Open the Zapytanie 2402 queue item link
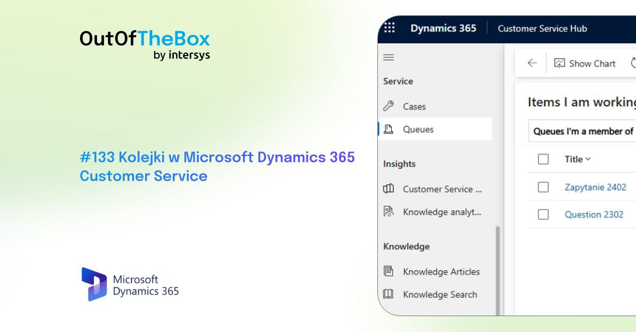This screenshot has height=332, width=636. pos(596,187)
